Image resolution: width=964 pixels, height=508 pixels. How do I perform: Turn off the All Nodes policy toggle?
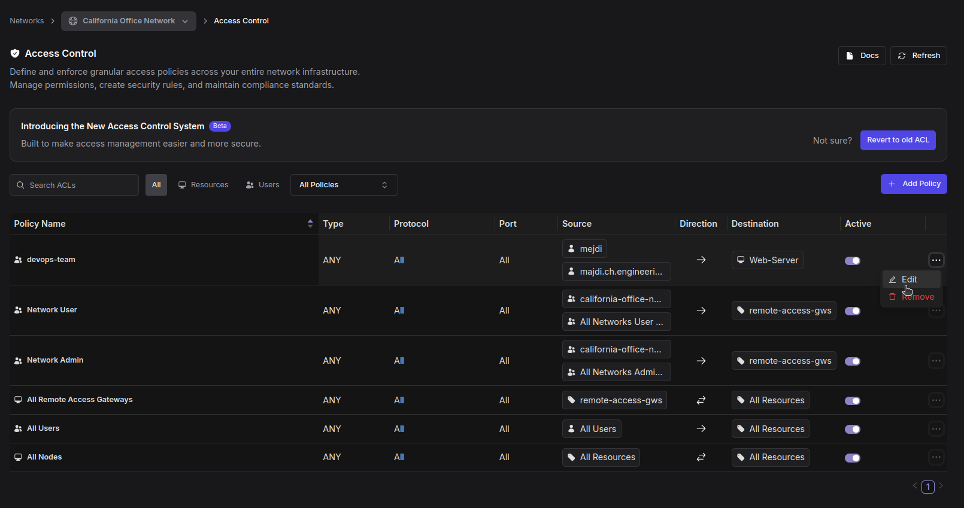click(852, 458)
